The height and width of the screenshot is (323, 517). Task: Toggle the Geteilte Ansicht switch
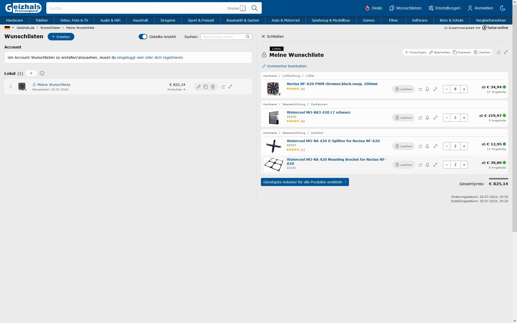pyautogui.click(x=143, y=37)
